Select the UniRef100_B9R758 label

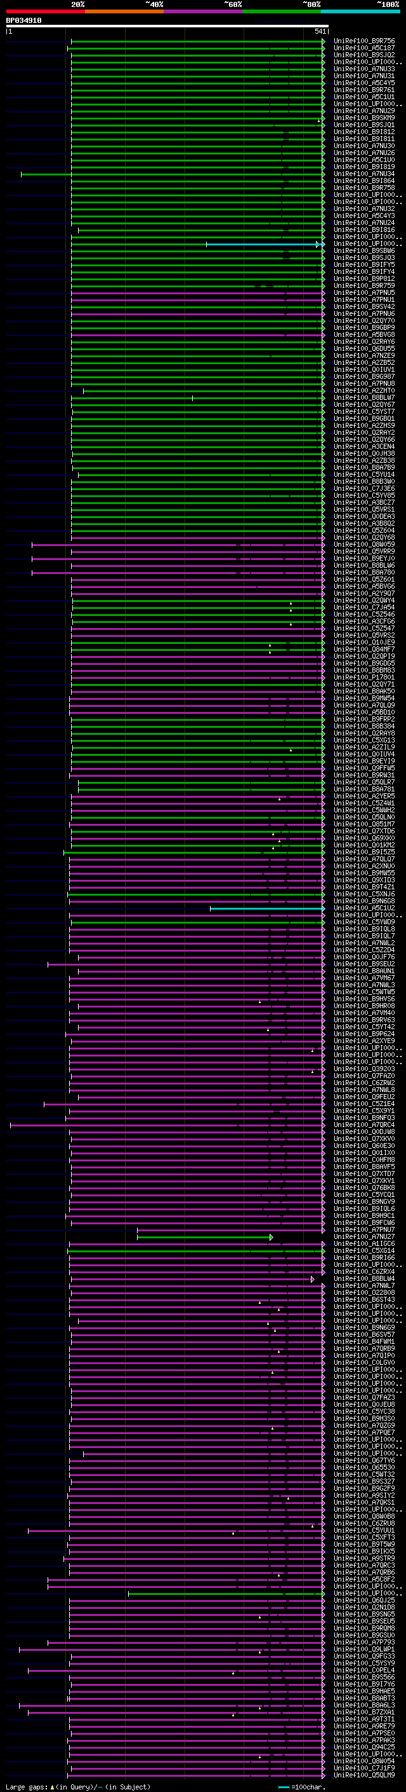coord(364,188)
